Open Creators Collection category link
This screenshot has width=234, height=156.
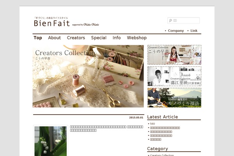click(162, 155)
